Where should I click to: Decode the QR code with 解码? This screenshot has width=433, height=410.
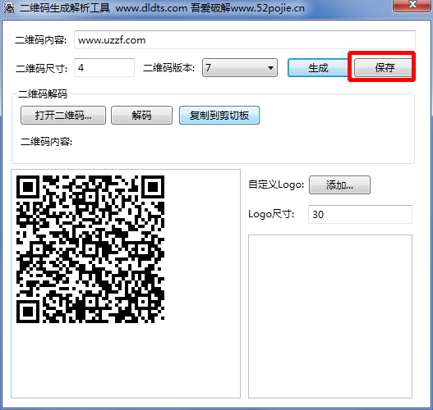tap(141, 115)
